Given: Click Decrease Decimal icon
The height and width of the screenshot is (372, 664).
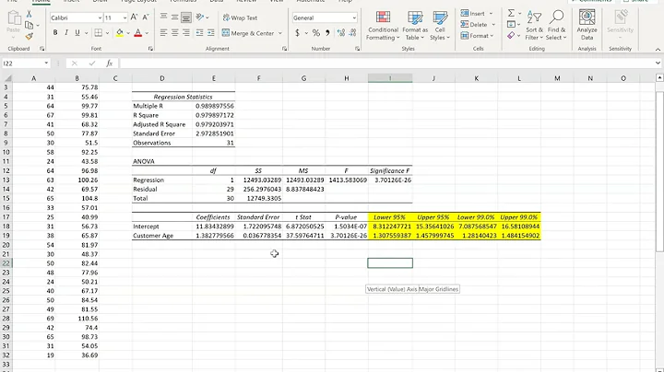Looking at the screenshot, I should [x=352, y=32].
